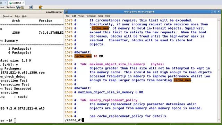222x125 pixels.
Task: Open Edit menu in squid terminal
Action: pyautogui.click(x=74, y=16)
